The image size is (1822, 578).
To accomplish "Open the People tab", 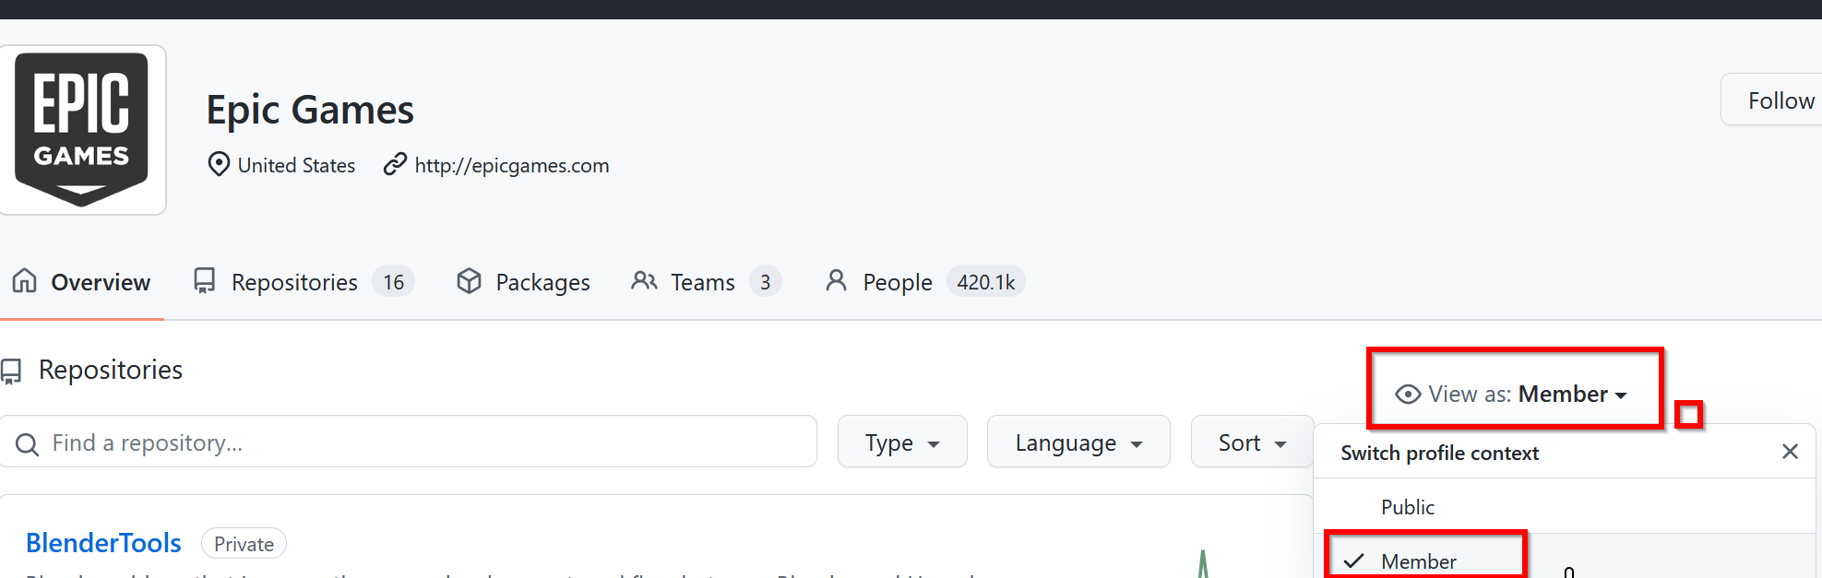I will pos(924,281).
